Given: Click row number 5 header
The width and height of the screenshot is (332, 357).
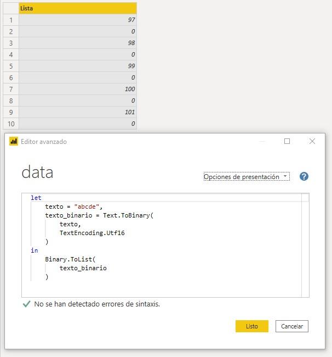Looking at the screenshot, I should click(11, 66).
